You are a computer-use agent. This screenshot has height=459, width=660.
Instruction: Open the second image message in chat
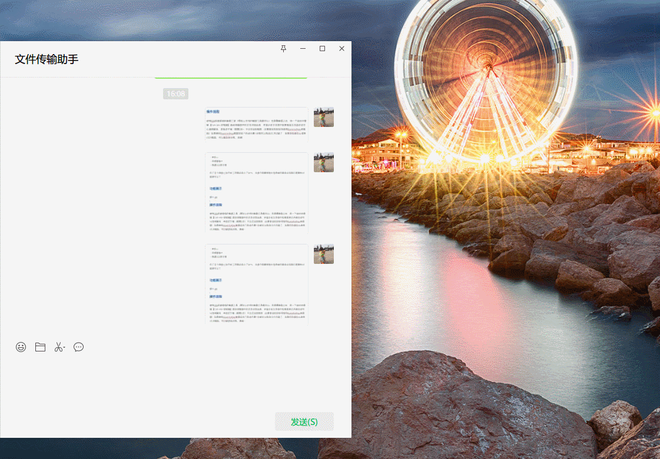[x=256, y=193]
